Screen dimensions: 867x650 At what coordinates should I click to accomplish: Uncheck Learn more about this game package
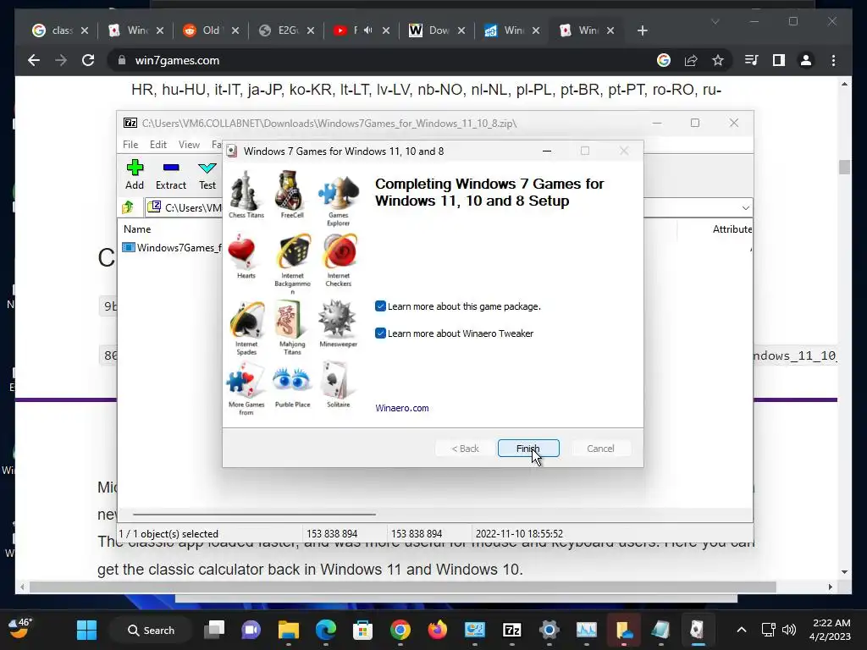tap(380, 306)
